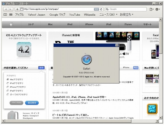Click the horizontal scrollbar right arrow
Image resolution: width=164 pixels, height=125 pixels.
click(157, 121)
